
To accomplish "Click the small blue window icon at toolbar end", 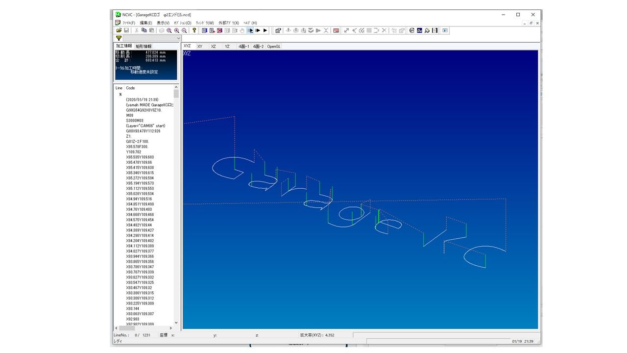I will click(x=445, y=30).
